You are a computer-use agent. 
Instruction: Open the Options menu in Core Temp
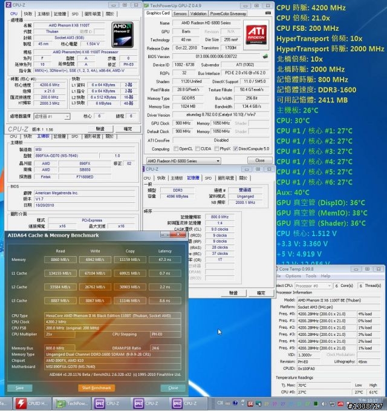coord(293,276)
